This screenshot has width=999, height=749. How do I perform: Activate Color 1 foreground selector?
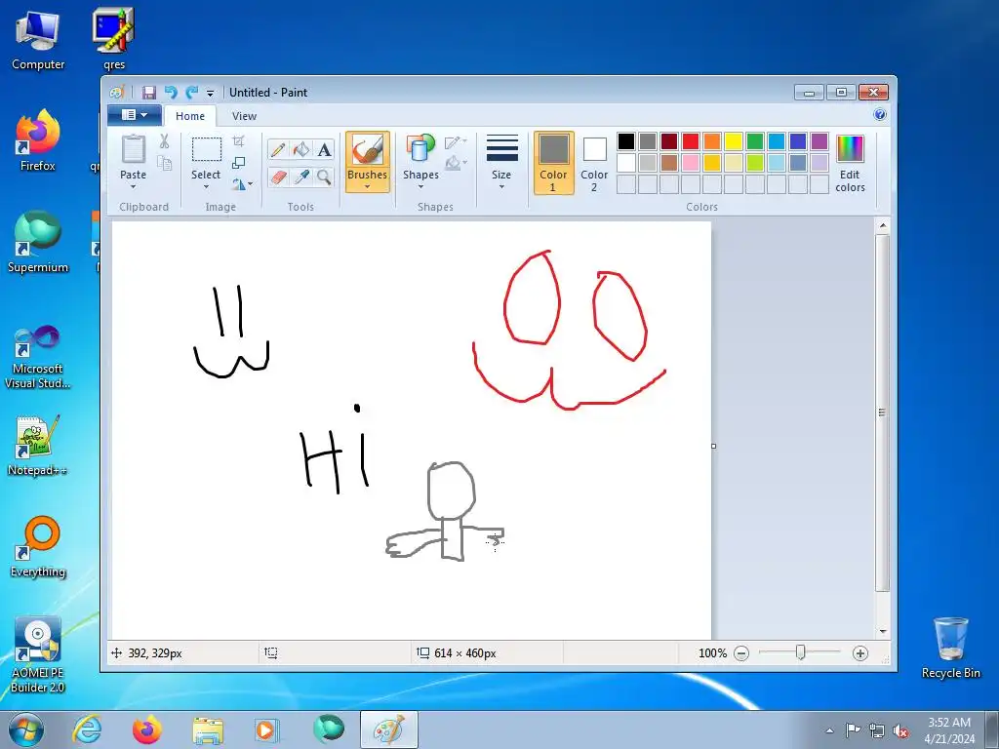tap(553, 163)
